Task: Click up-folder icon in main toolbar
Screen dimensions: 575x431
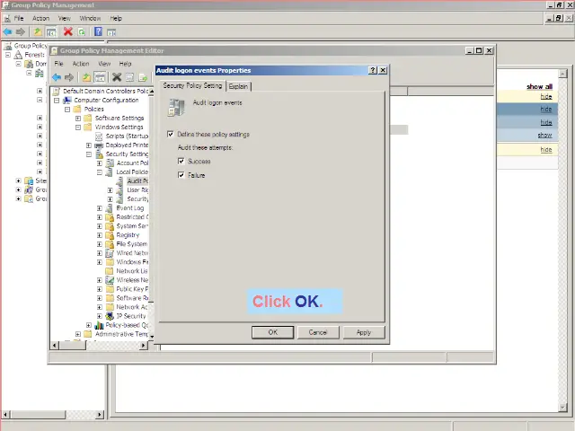Action: click(x=38, y=32)
